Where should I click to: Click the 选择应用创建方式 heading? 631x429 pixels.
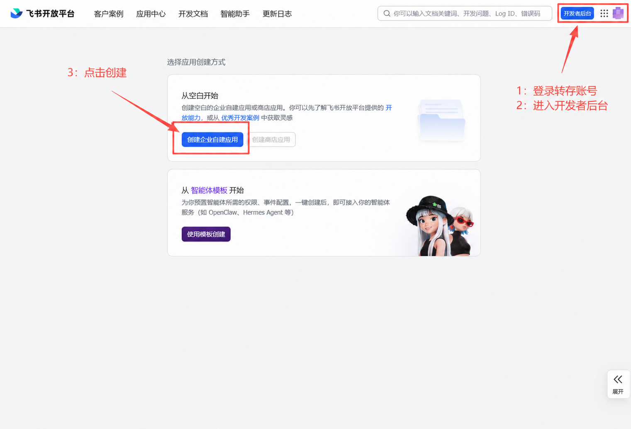pyautogui.click(x=196, y=62)
